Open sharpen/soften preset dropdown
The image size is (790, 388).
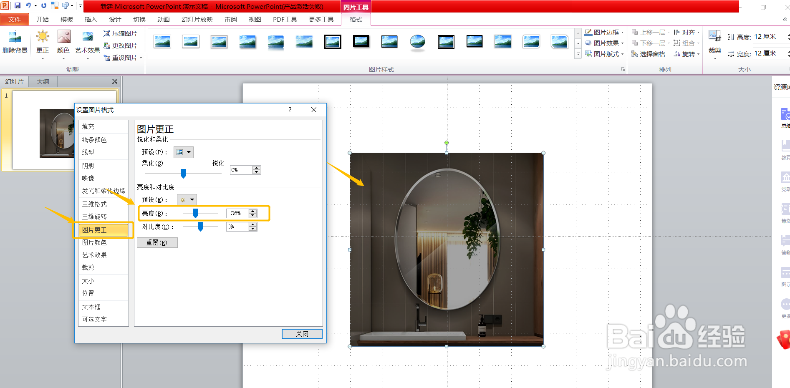[184, 152]
